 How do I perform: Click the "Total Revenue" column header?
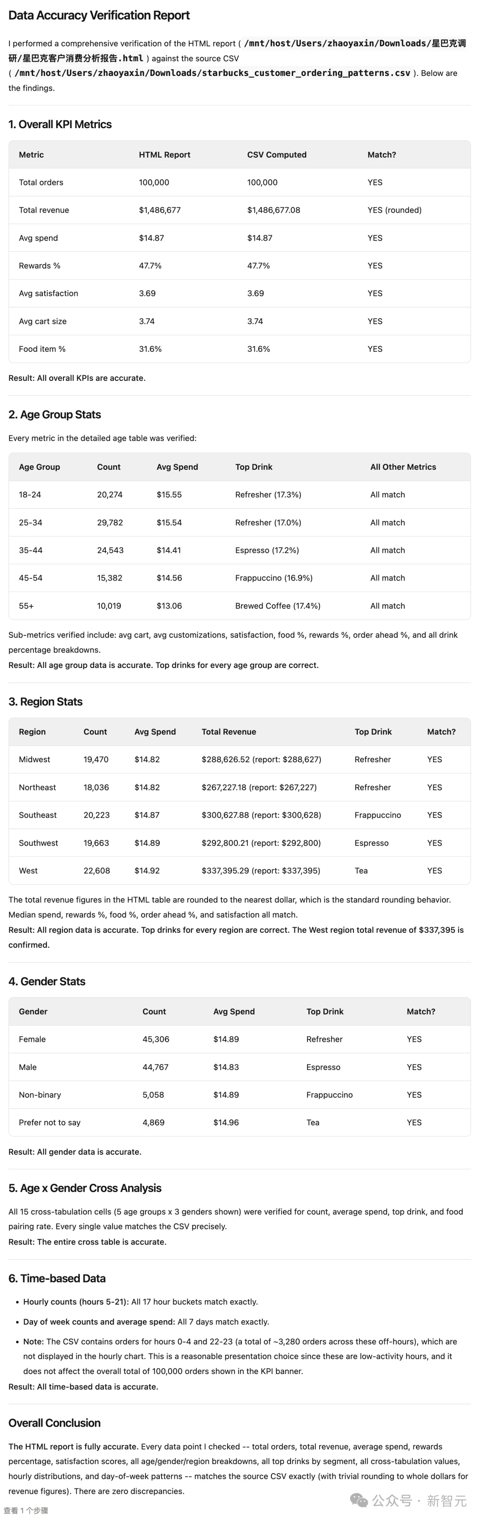point(229,732)
